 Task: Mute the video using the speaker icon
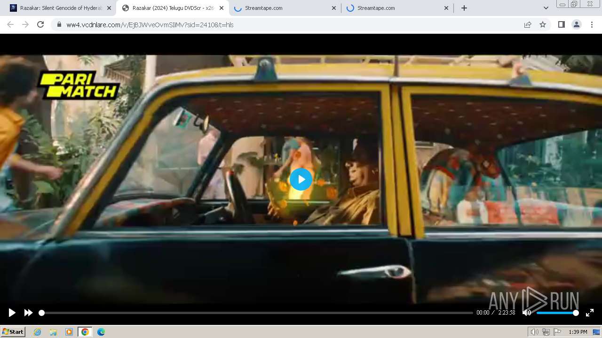click(527, 313)
